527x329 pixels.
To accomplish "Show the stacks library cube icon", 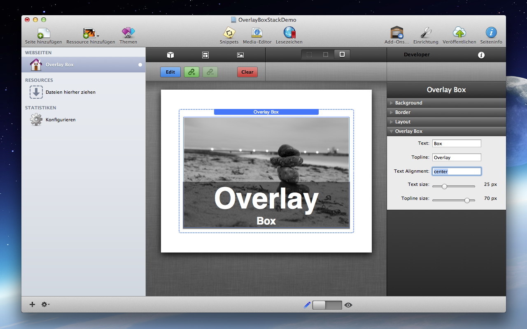I will point(170,55).
